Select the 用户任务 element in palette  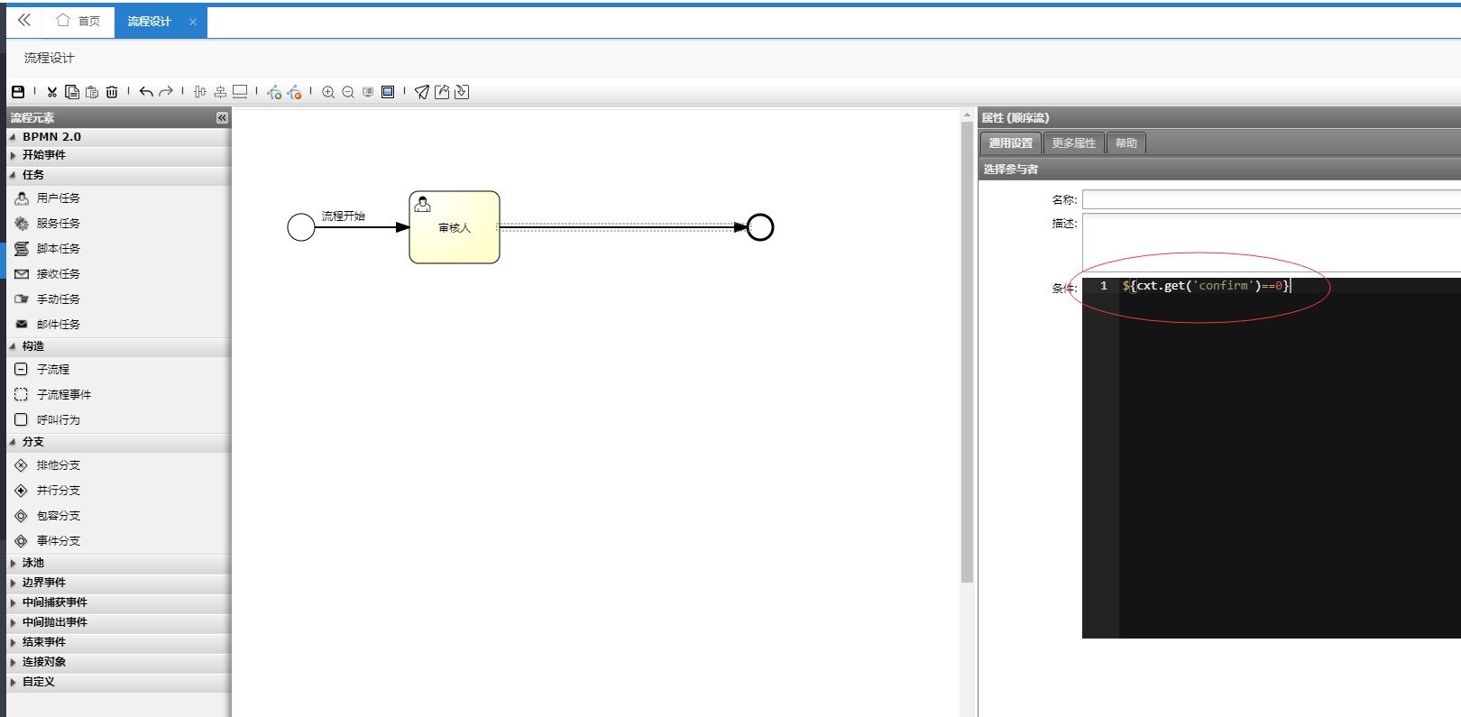point(58,198)
